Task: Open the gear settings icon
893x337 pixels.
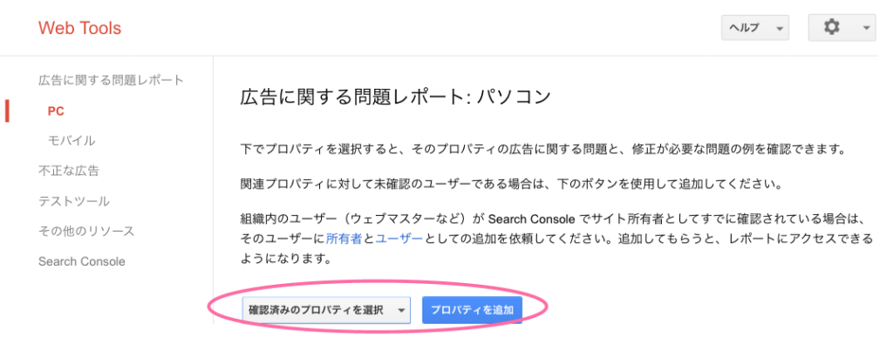Action: (x=832, y=27)
